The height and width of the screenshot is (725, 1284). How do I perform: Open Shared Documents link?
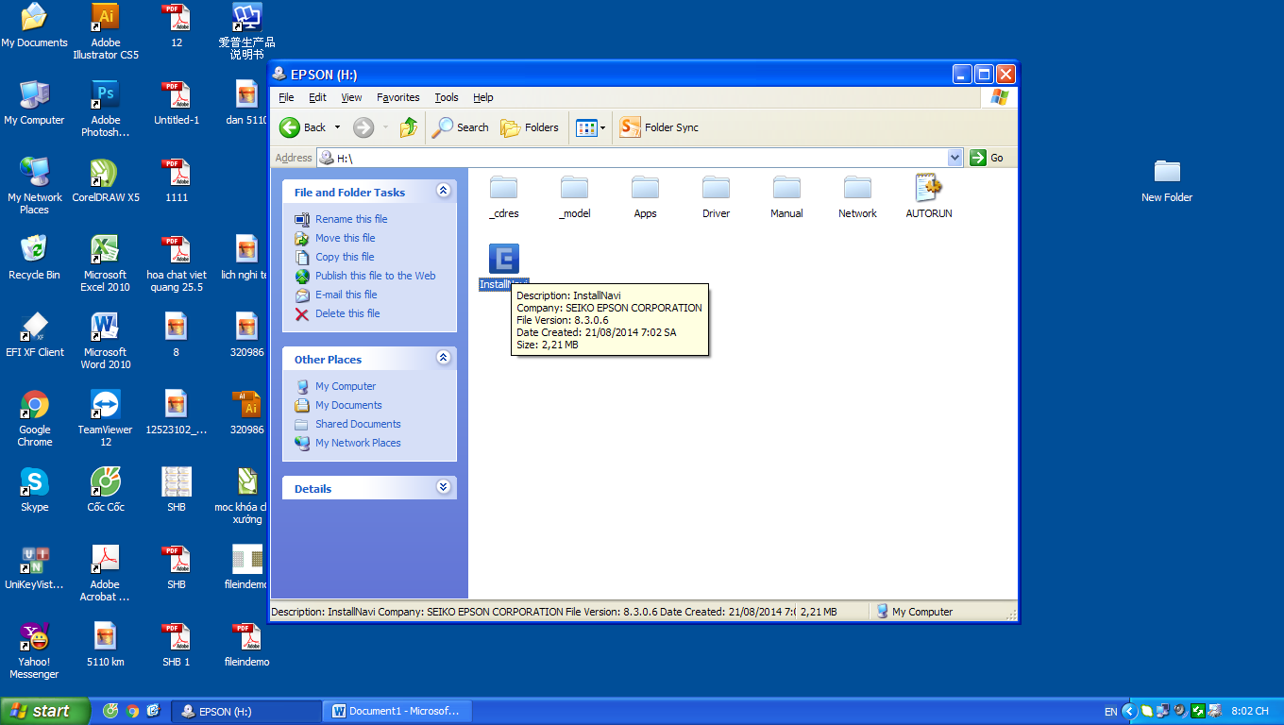point(358,424)
